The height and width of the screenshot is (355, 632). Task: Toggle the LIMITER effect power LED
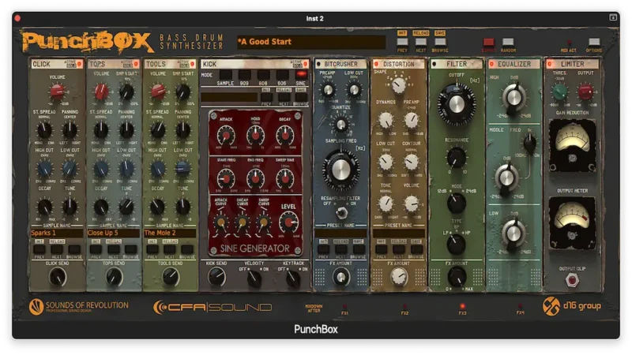click(x=550, y=64)
